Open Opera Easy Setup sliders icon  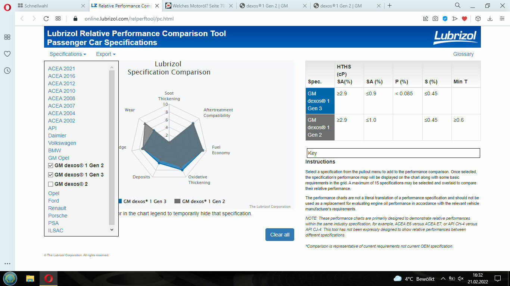(x=501, y=19)
